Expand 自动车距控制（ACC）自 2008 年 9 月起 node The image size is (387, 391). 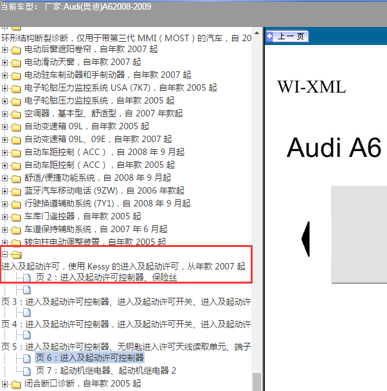point(4,152)
